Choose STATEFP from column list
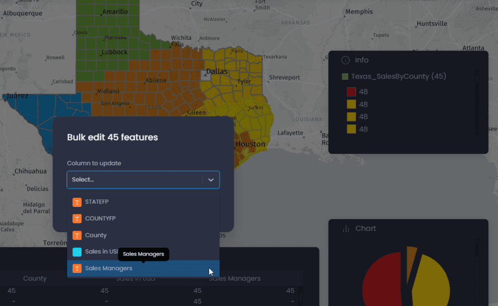Screen dimensions: 498x306 [x=143, y=202]
